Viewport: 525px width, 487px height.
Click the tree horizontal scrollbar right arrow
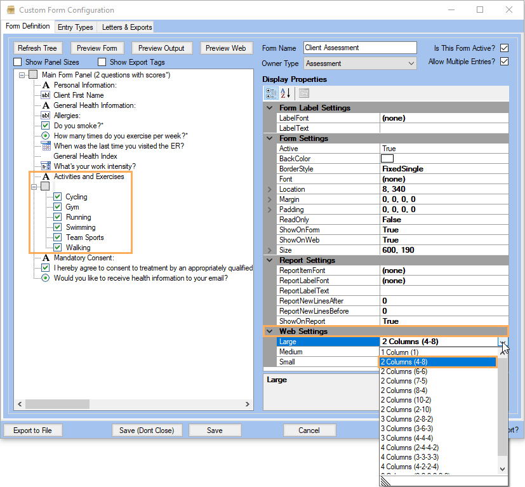(x=248, y=404)
